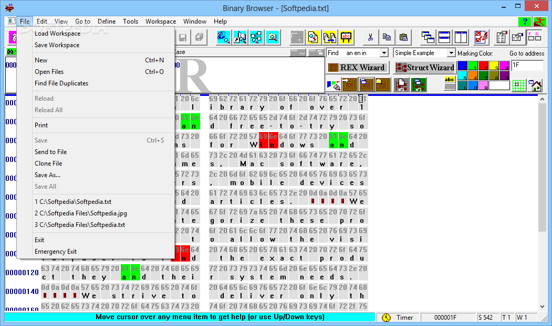Click the spiral icon with white arrow

349,85
